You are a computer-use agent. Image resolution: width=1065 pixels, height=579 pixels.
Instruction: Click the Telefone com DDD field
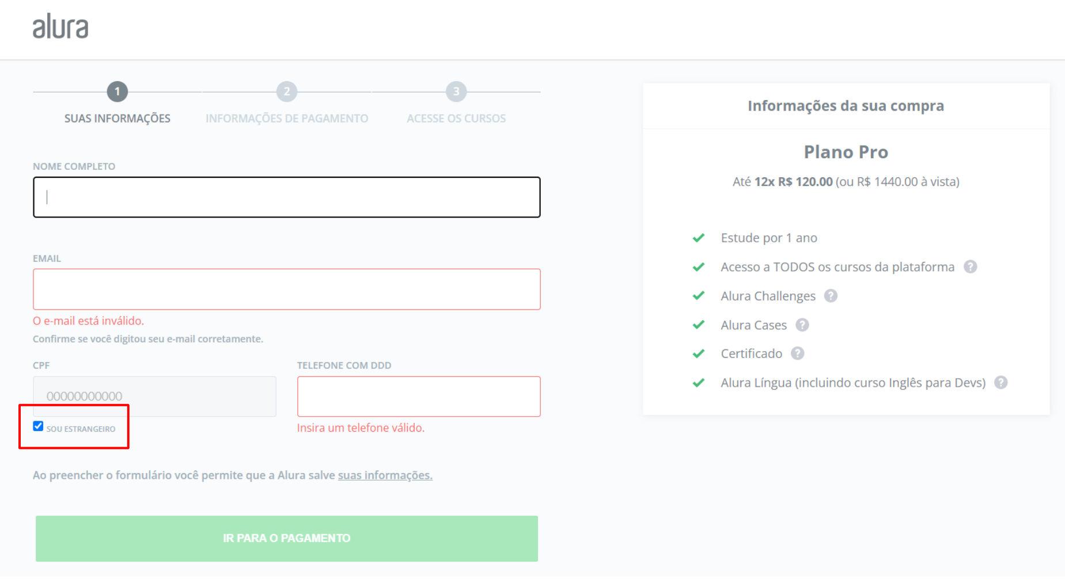418,397
